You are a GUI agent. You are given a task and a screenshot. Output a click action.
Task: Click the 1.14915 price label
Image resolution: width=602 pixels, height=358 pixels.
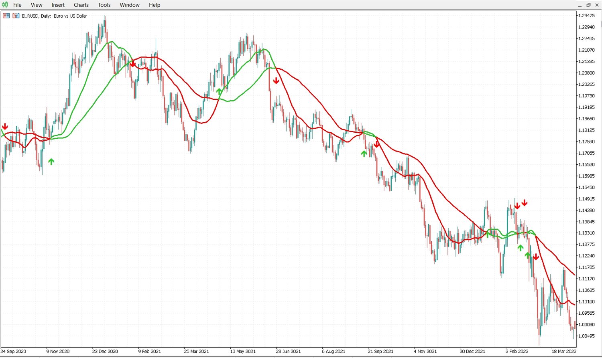pyautogui.click(x=587, y=199)
